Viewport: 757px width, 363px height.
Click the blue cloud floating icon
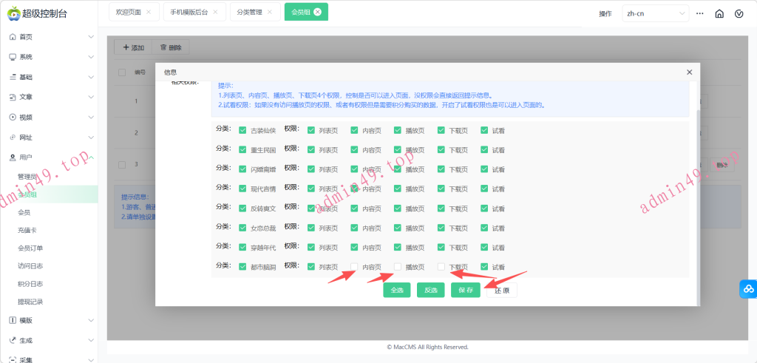747,290
